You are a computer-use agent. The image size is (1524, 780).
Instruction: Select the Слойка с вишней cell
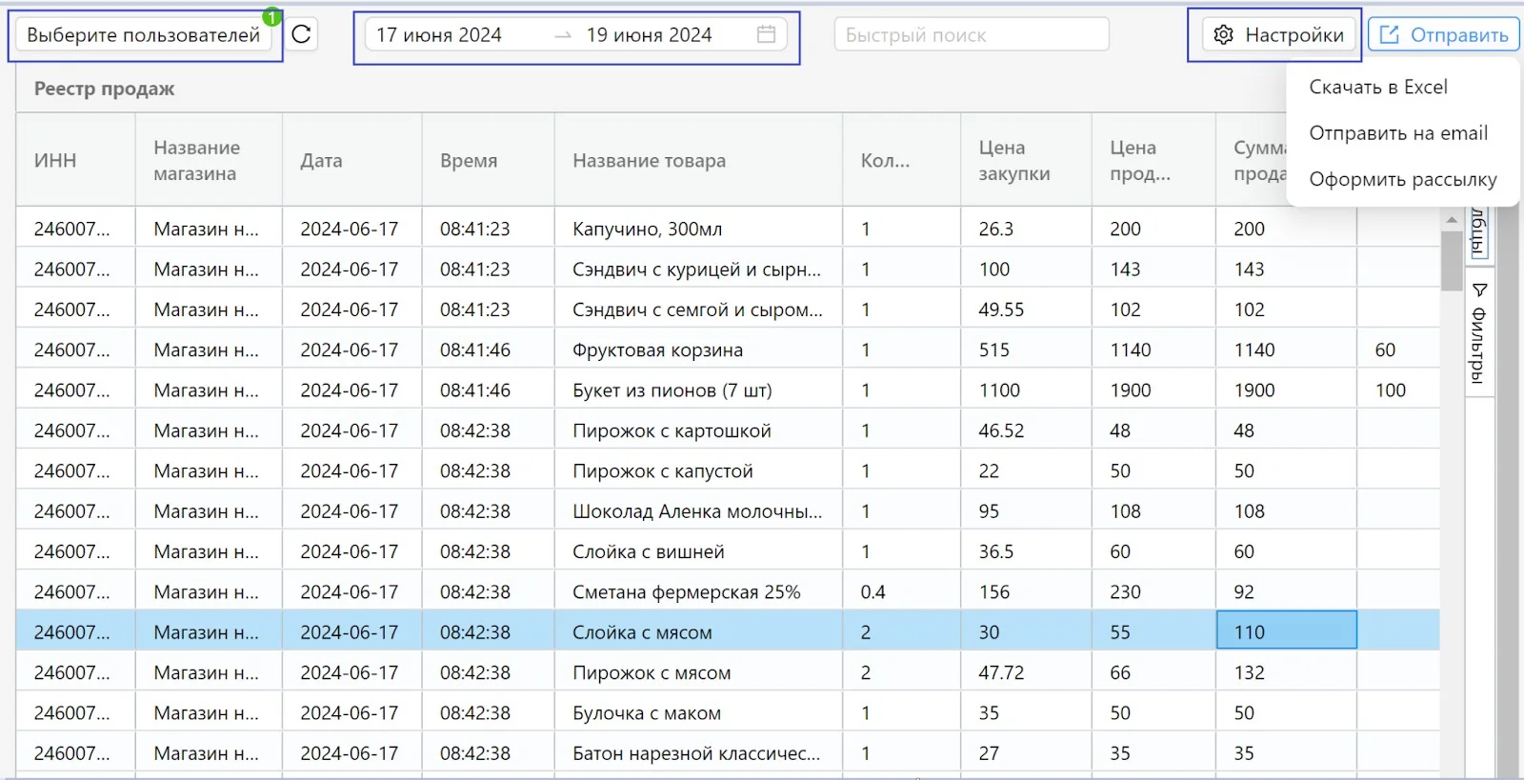click(698, 551)
